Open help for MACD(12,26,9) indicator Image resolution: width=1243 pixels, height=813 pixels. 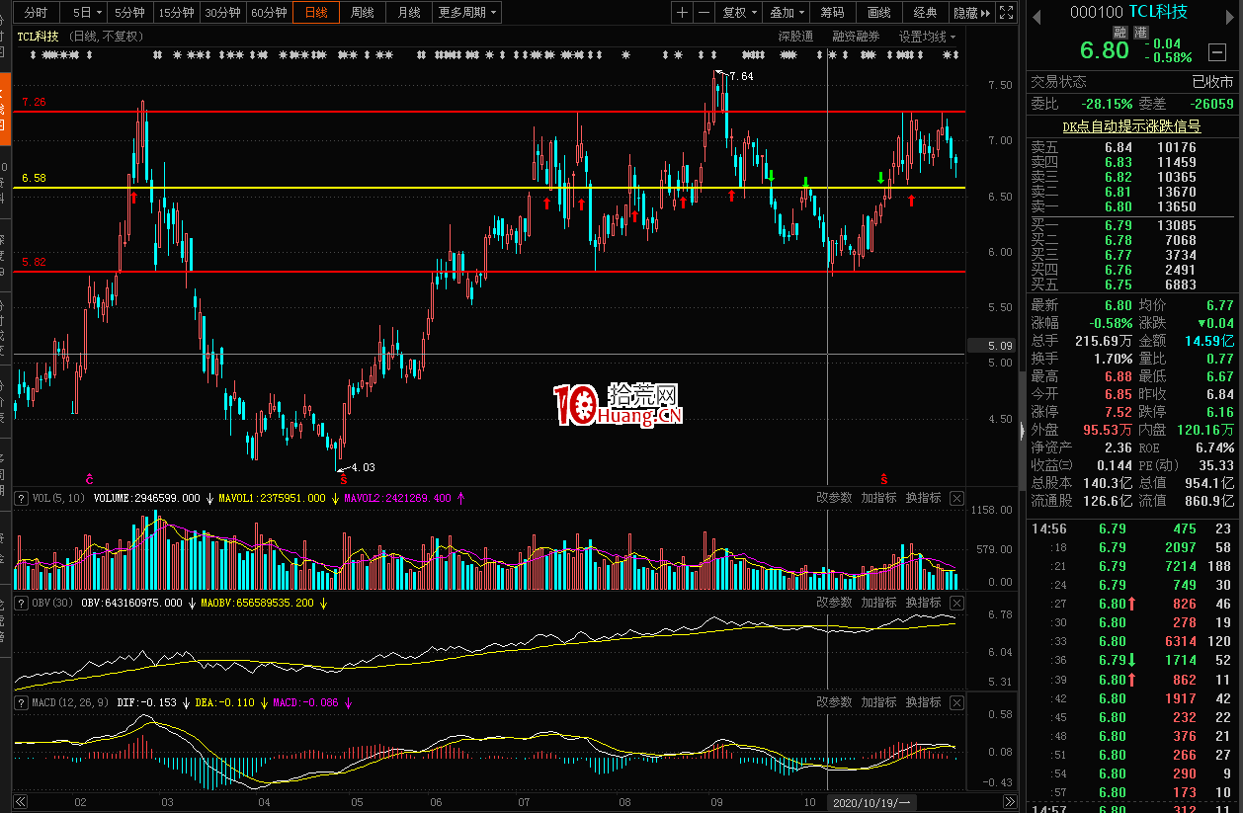pos(22,702)
